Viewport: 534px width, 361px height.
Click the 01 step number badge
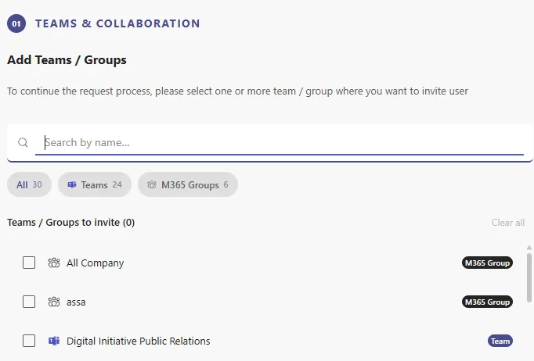(16, 23)
